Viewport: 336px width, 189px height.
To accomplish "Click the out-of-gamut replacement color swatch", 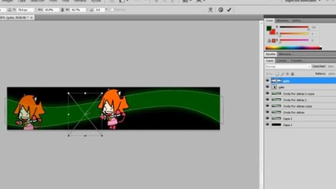I will (274, 40).
